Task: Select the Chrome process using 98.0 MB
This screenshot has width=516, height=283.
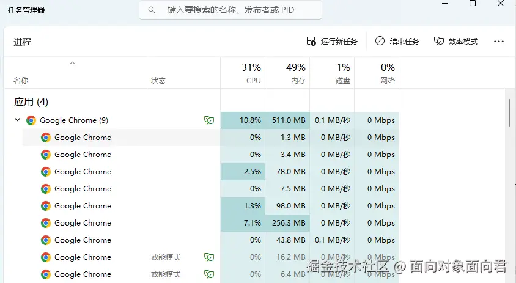Action: pyautogui.click(x=210, y=205)
